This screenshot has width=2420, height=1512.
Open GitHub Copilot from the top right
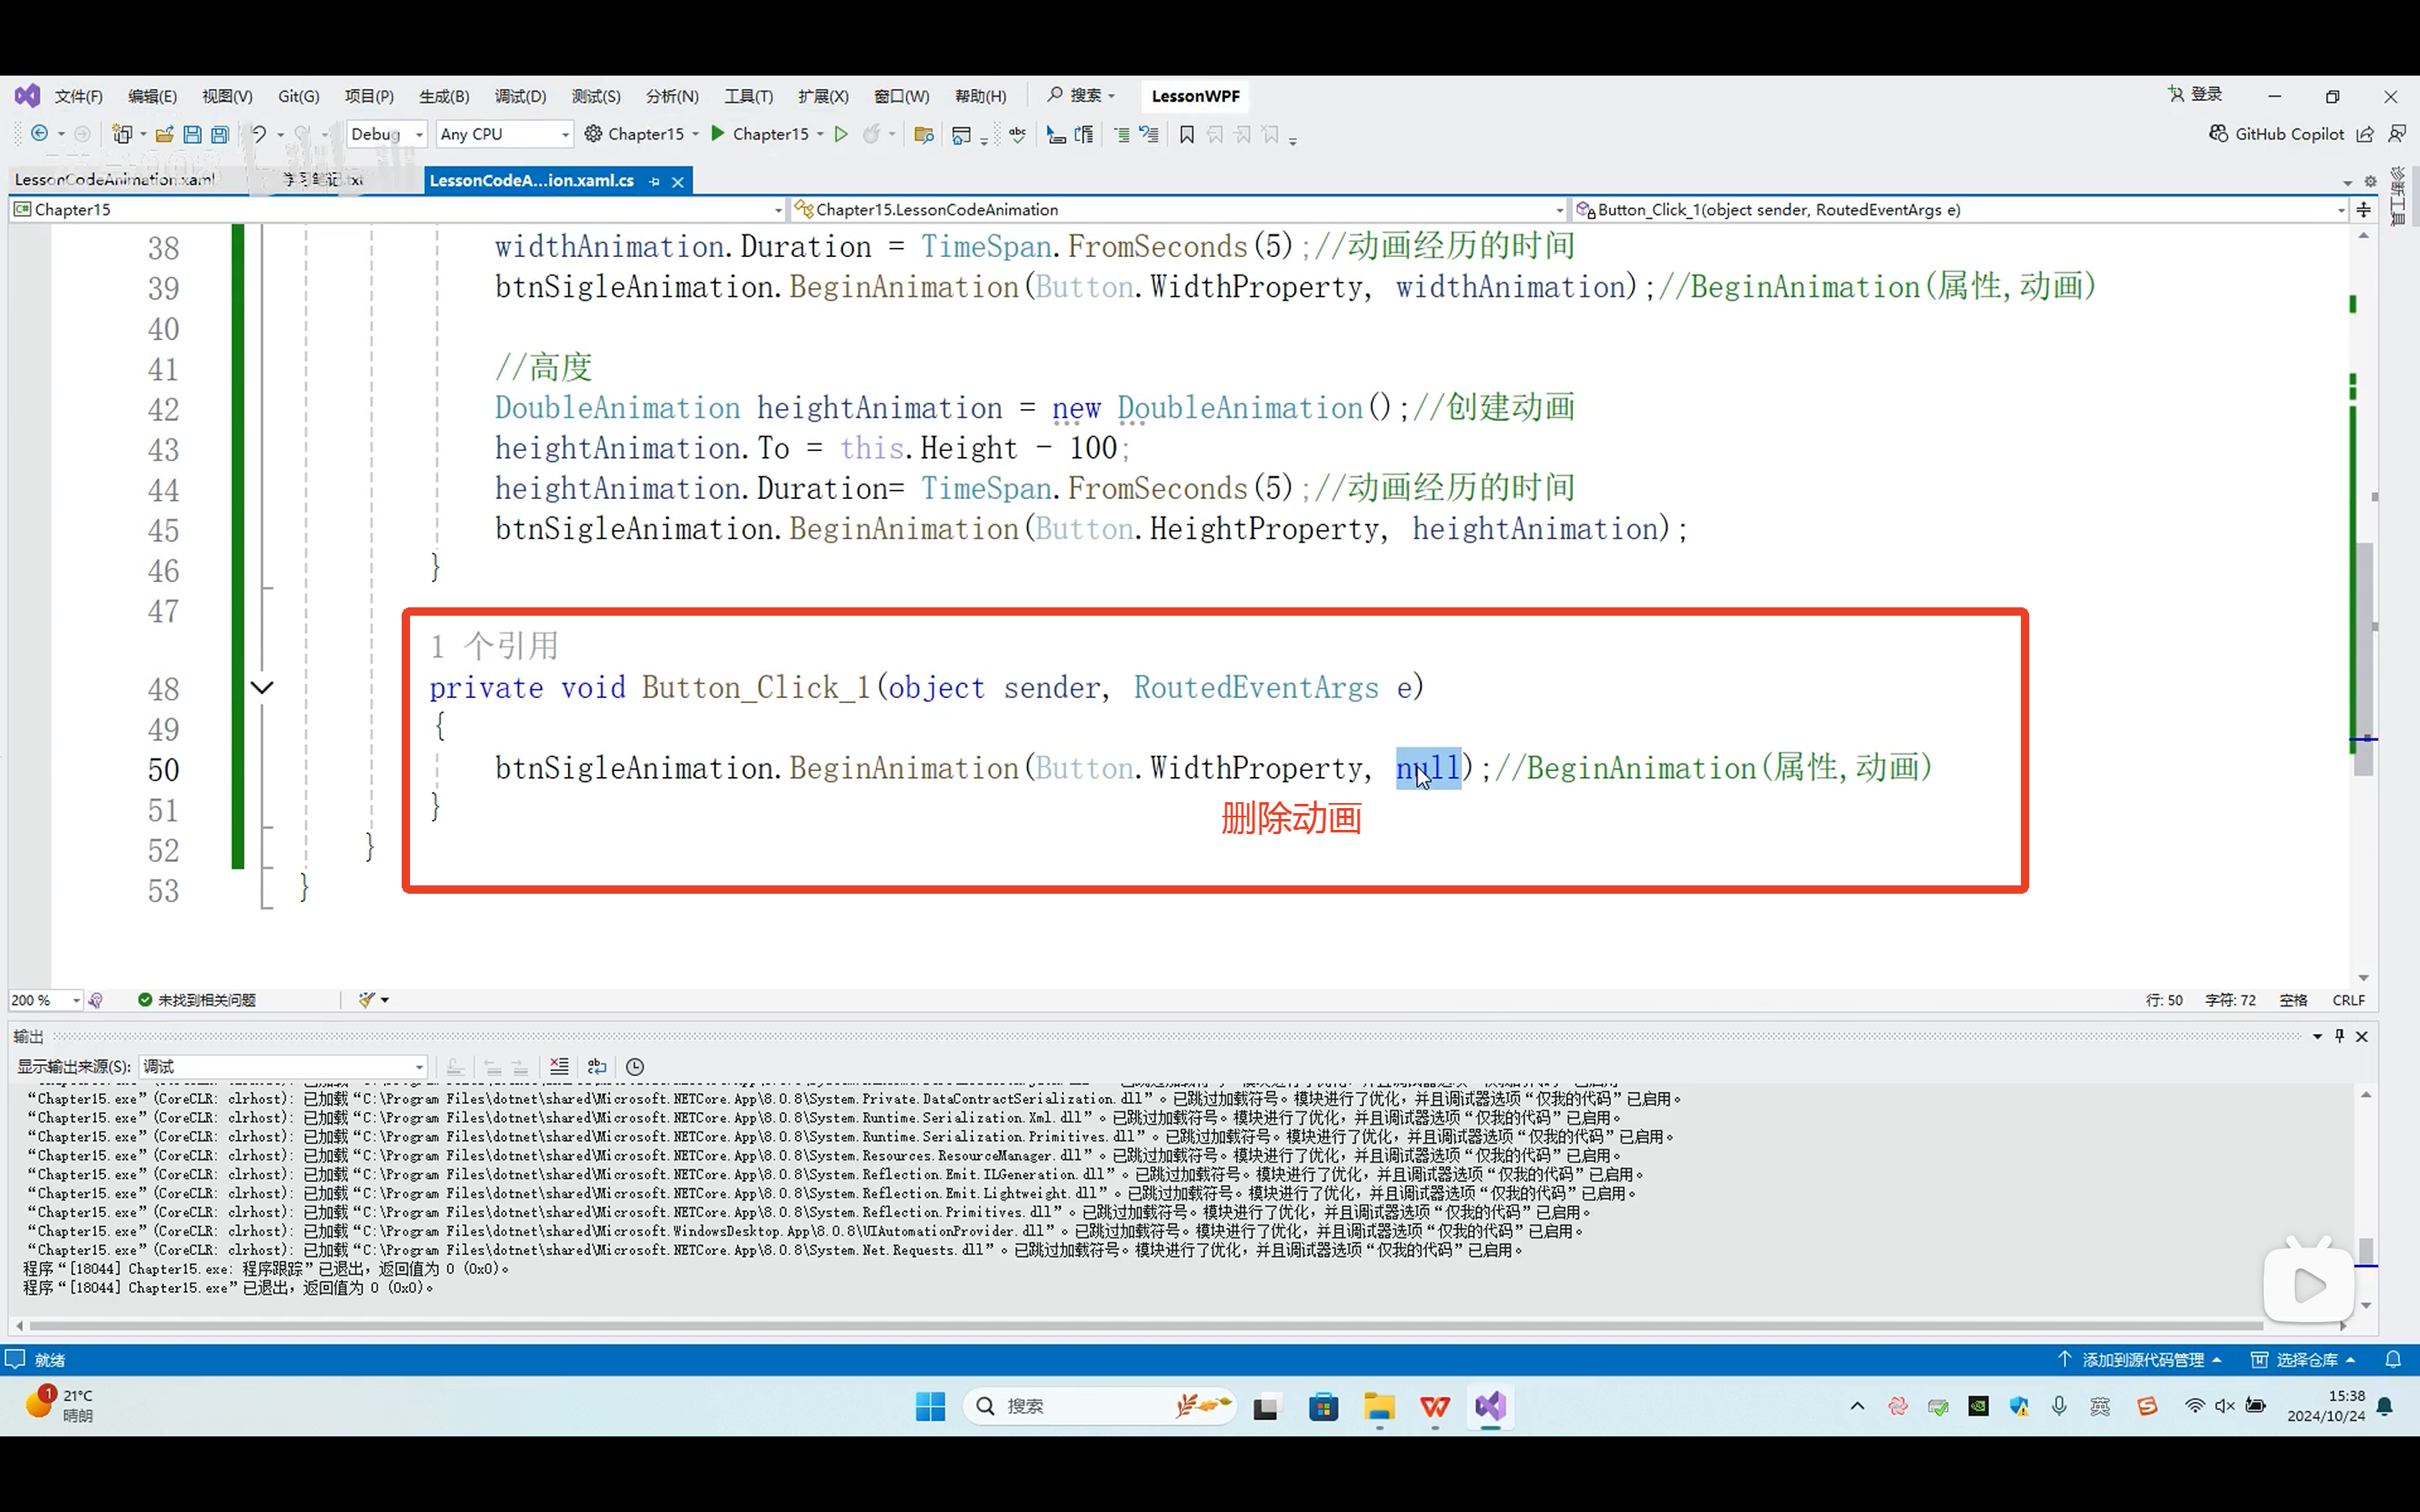coord(2276,134)
